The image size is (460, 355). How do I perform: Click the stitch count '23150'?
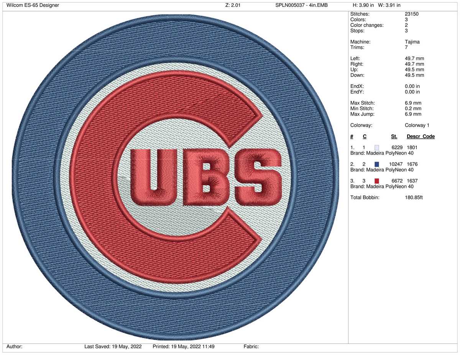click(411, 14)
